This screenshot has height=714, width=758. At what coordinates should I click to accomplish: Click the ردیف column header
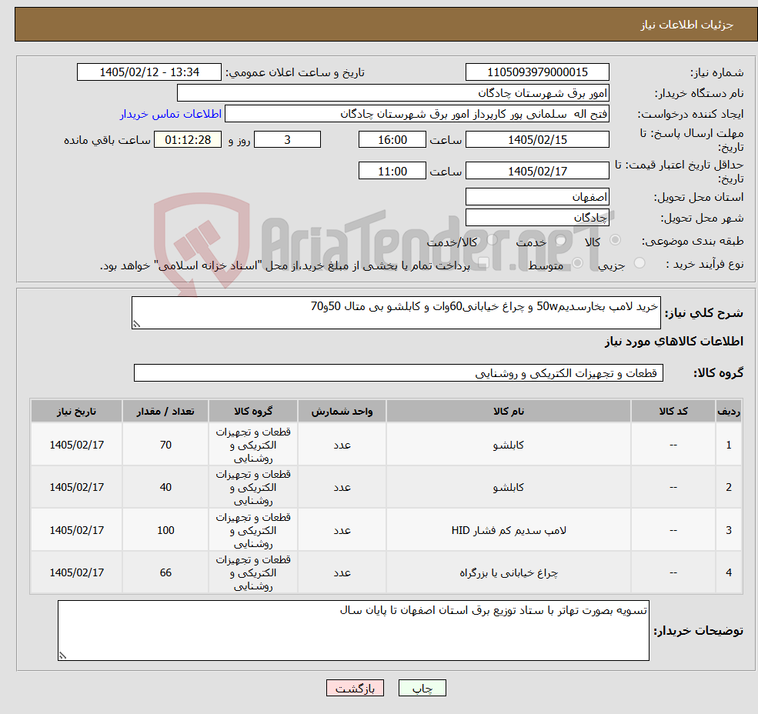729,412
